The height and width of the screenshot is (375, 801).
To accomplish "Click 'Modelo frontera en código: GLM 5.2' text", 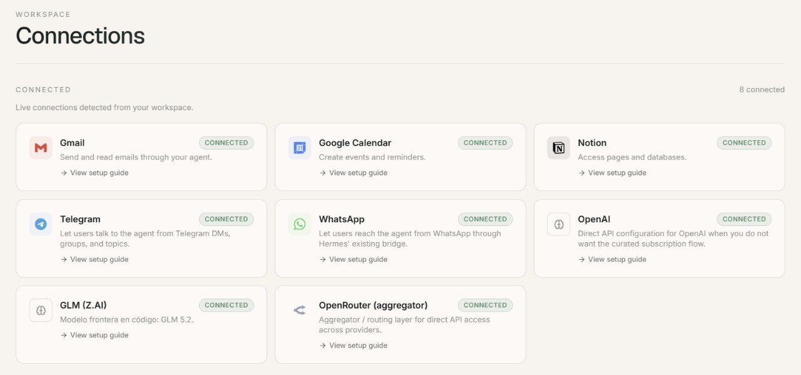I will pyautogui.click(x=127, y=320).
